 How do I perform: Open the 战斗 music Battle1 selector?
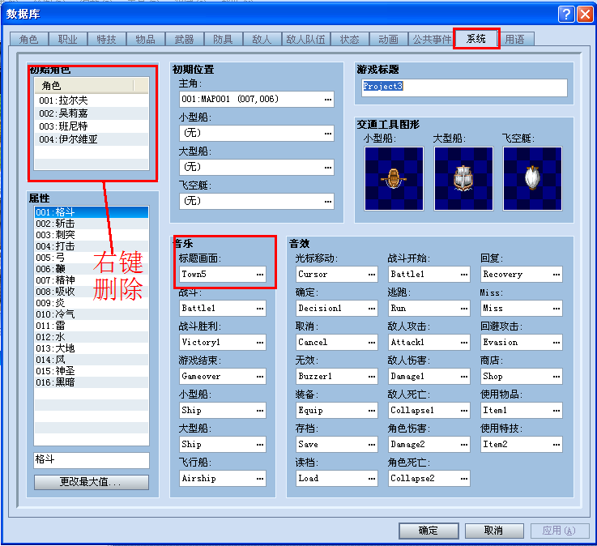coord(222,308)
